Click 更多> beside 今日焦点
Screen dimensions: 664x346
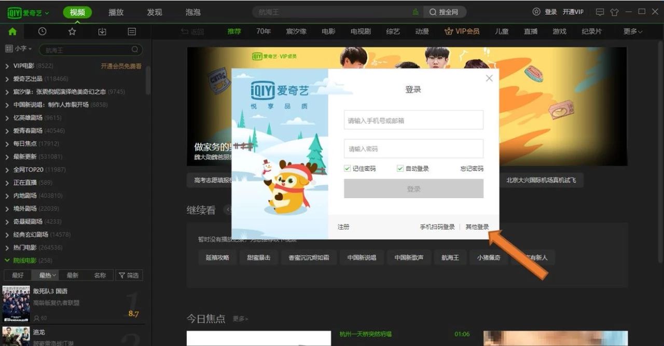240,319
